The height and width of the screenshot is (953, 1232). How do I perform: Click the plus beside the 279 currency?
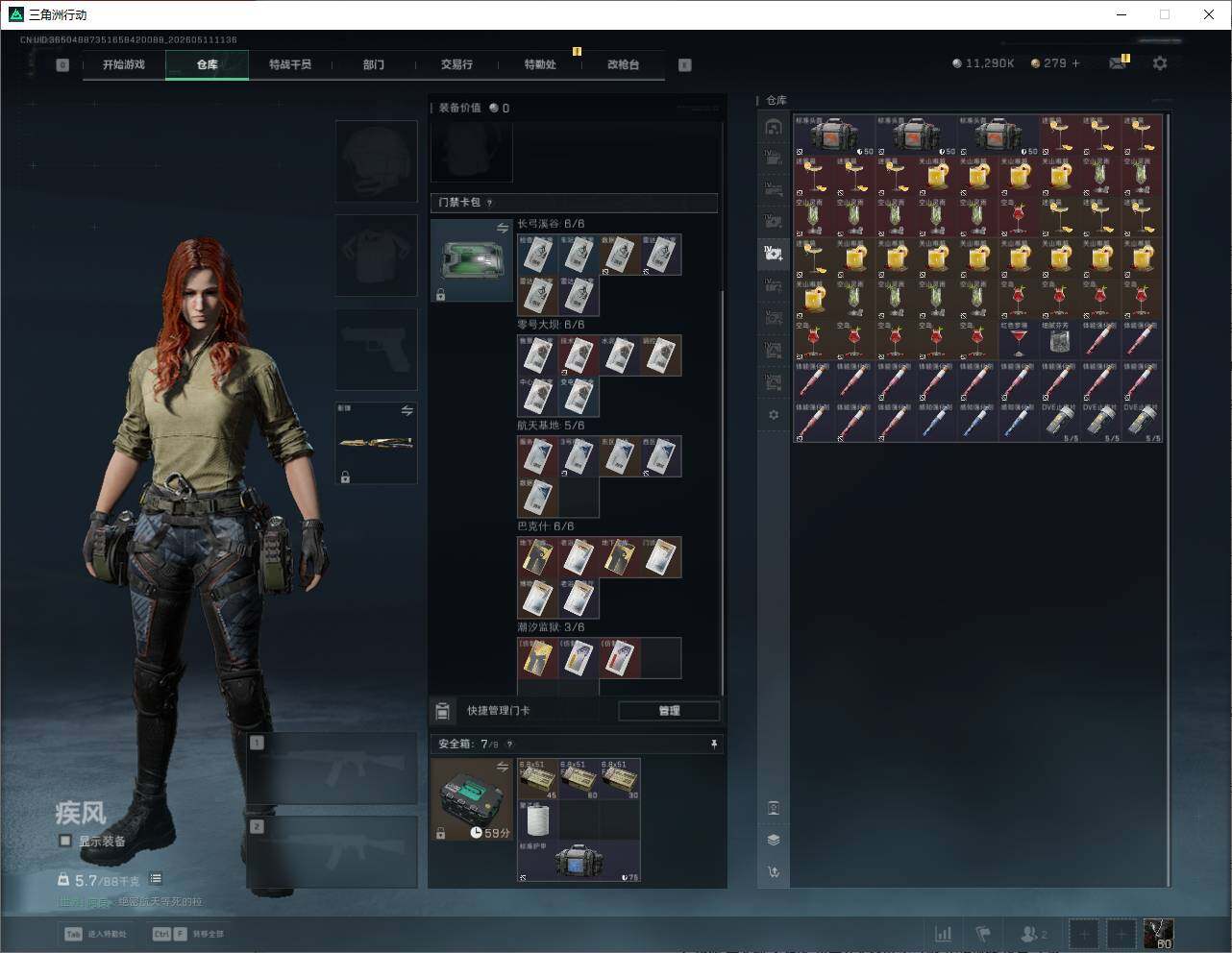point(1075,63)
